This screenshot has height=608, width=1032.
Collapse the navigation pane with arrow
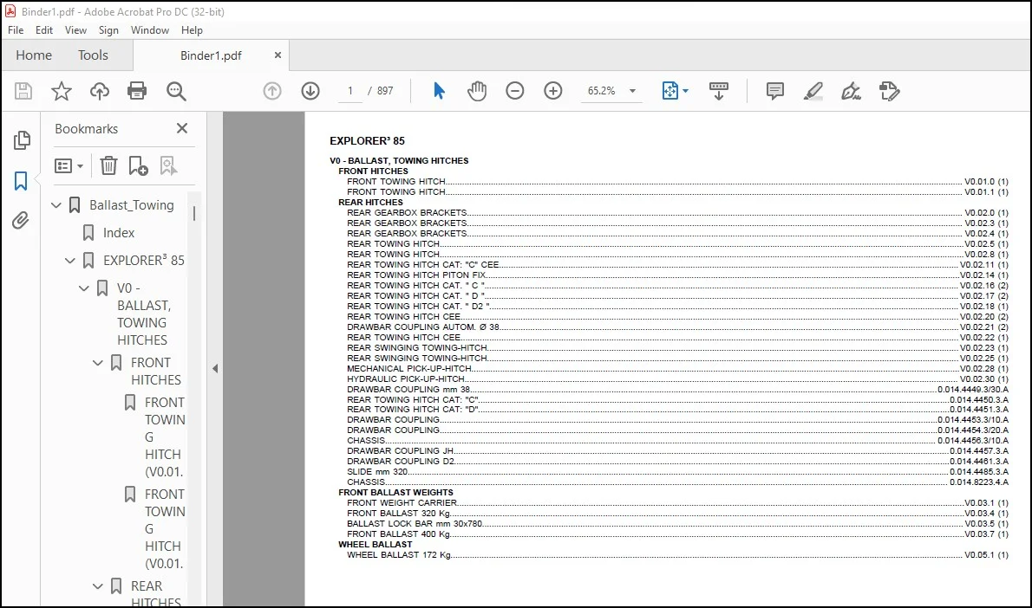pos(215,369)
